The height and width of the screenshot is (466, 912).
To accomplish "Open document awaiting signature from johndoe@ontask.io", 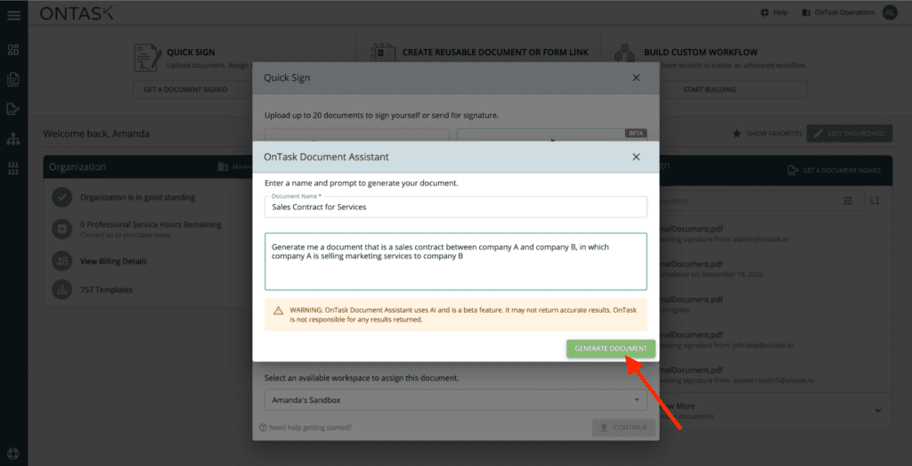I will coord(727,339).
